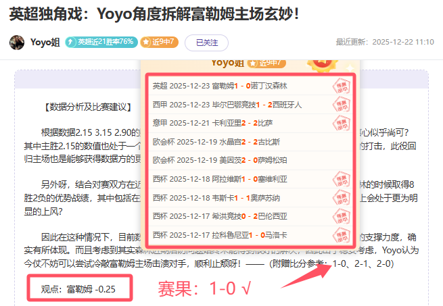Click the hit stamp on 卡利亚里 row
The height and width of the screenshot is (306, 443).
pos(340,124)
